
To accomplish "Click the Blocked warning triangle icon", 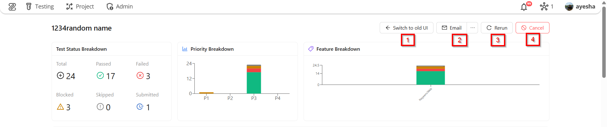I will [x=60, y=107].
